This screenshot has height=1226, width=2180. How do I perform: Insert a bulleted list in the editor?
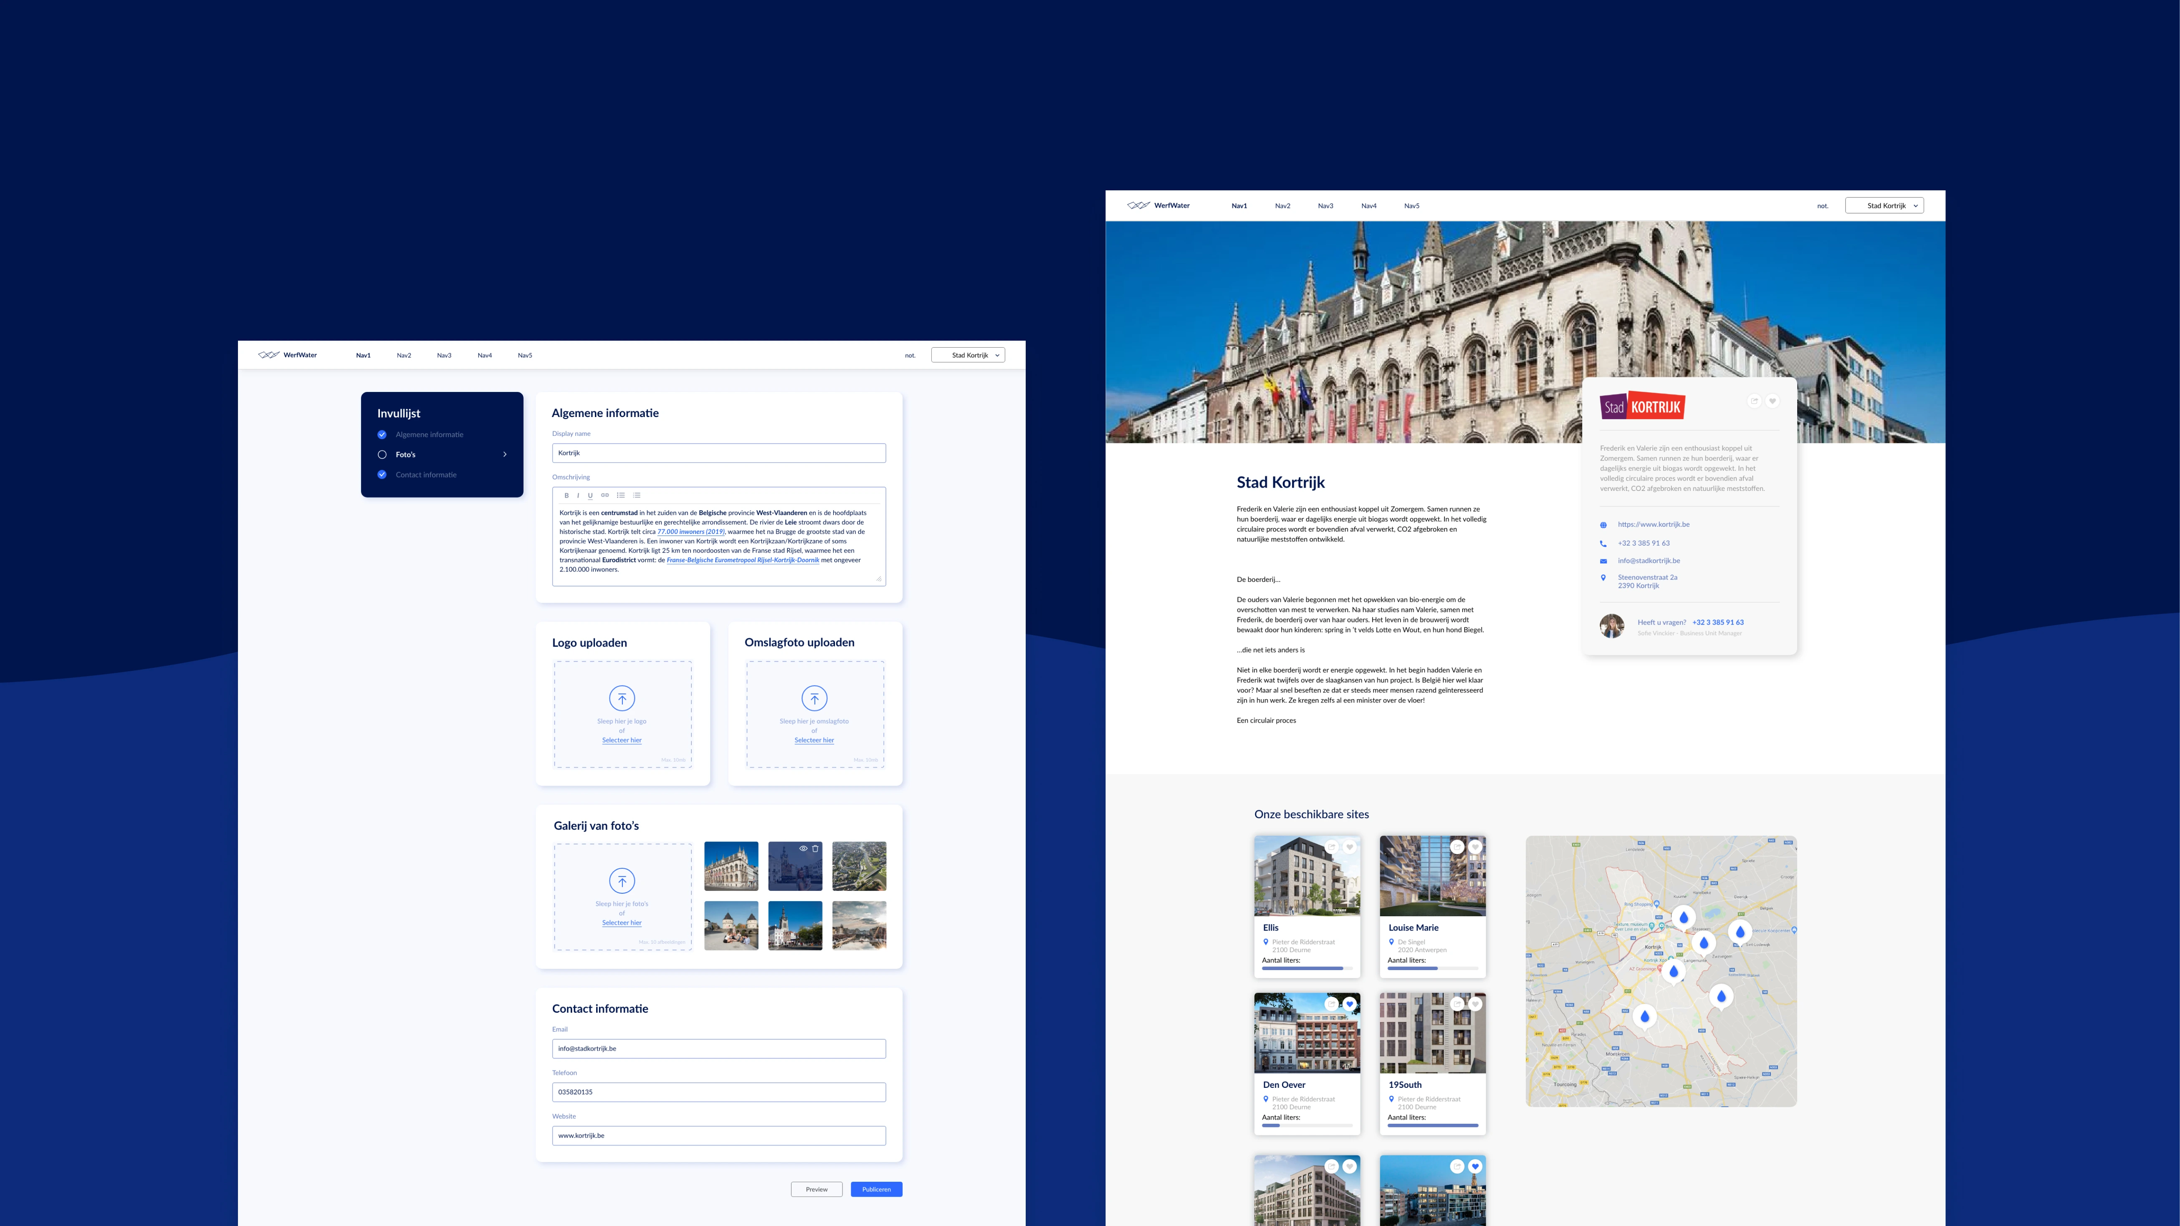point(620,496)
